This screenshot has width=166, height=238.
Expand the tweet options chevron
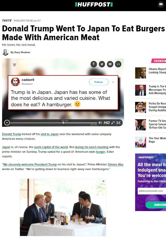click(113, 82)
